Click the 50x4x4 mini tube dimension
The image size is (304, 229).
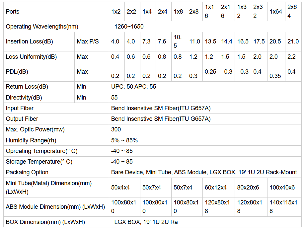pos(120,188)
